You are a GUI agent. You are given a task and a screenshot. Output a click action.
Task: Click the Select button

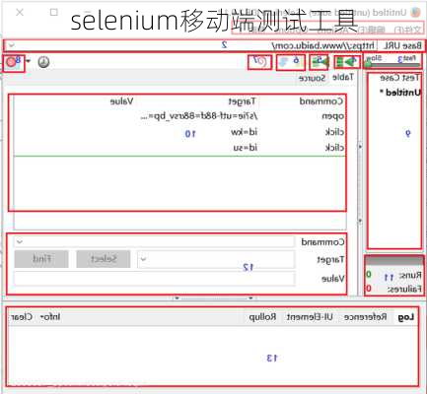click(104, 259)
